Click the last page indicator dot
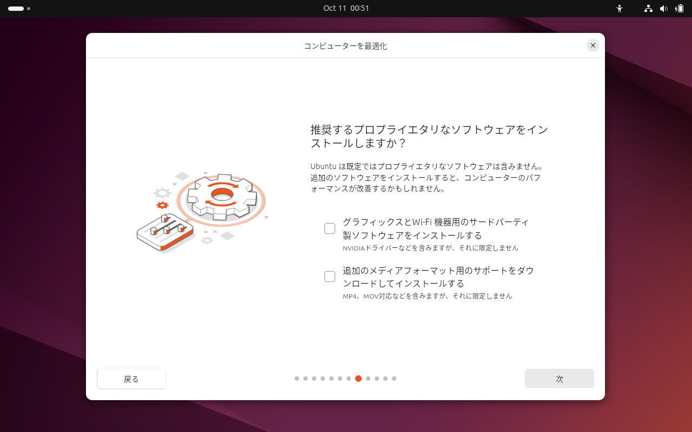Screen dimensions: 692x432 point(394,379)
